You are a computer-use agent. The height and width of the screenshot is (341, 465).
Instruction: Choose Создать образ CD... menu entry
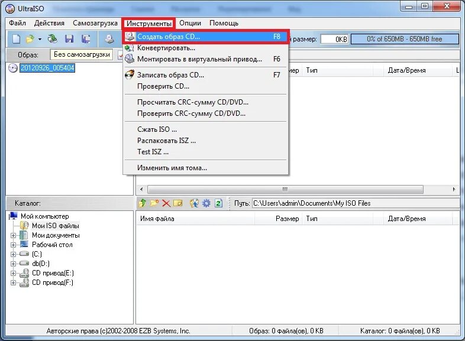point(205,37)
